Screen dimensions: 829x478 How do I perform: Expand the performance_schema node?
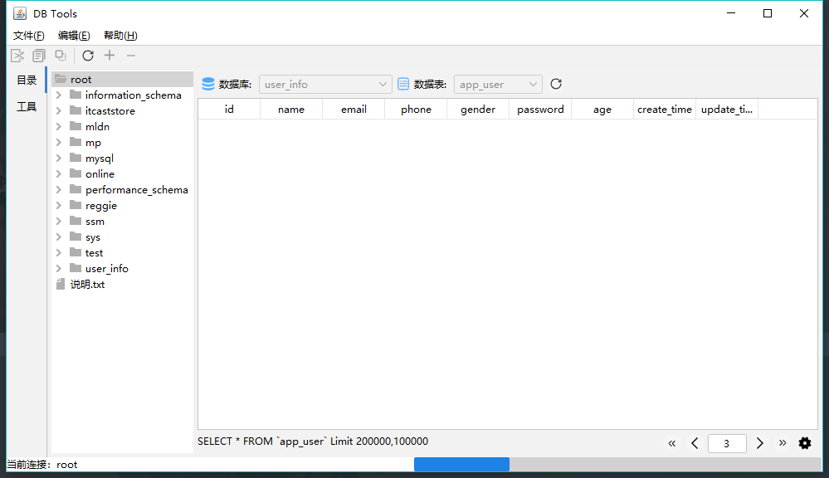(59, 190)
